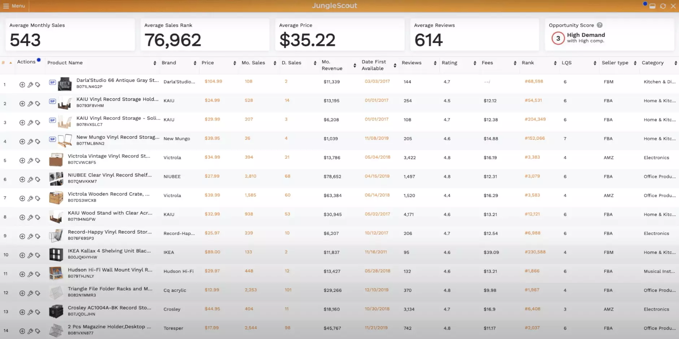Sort by LQS column arrows
Viewport: 679px width, 339px height.
pos(595,63)
